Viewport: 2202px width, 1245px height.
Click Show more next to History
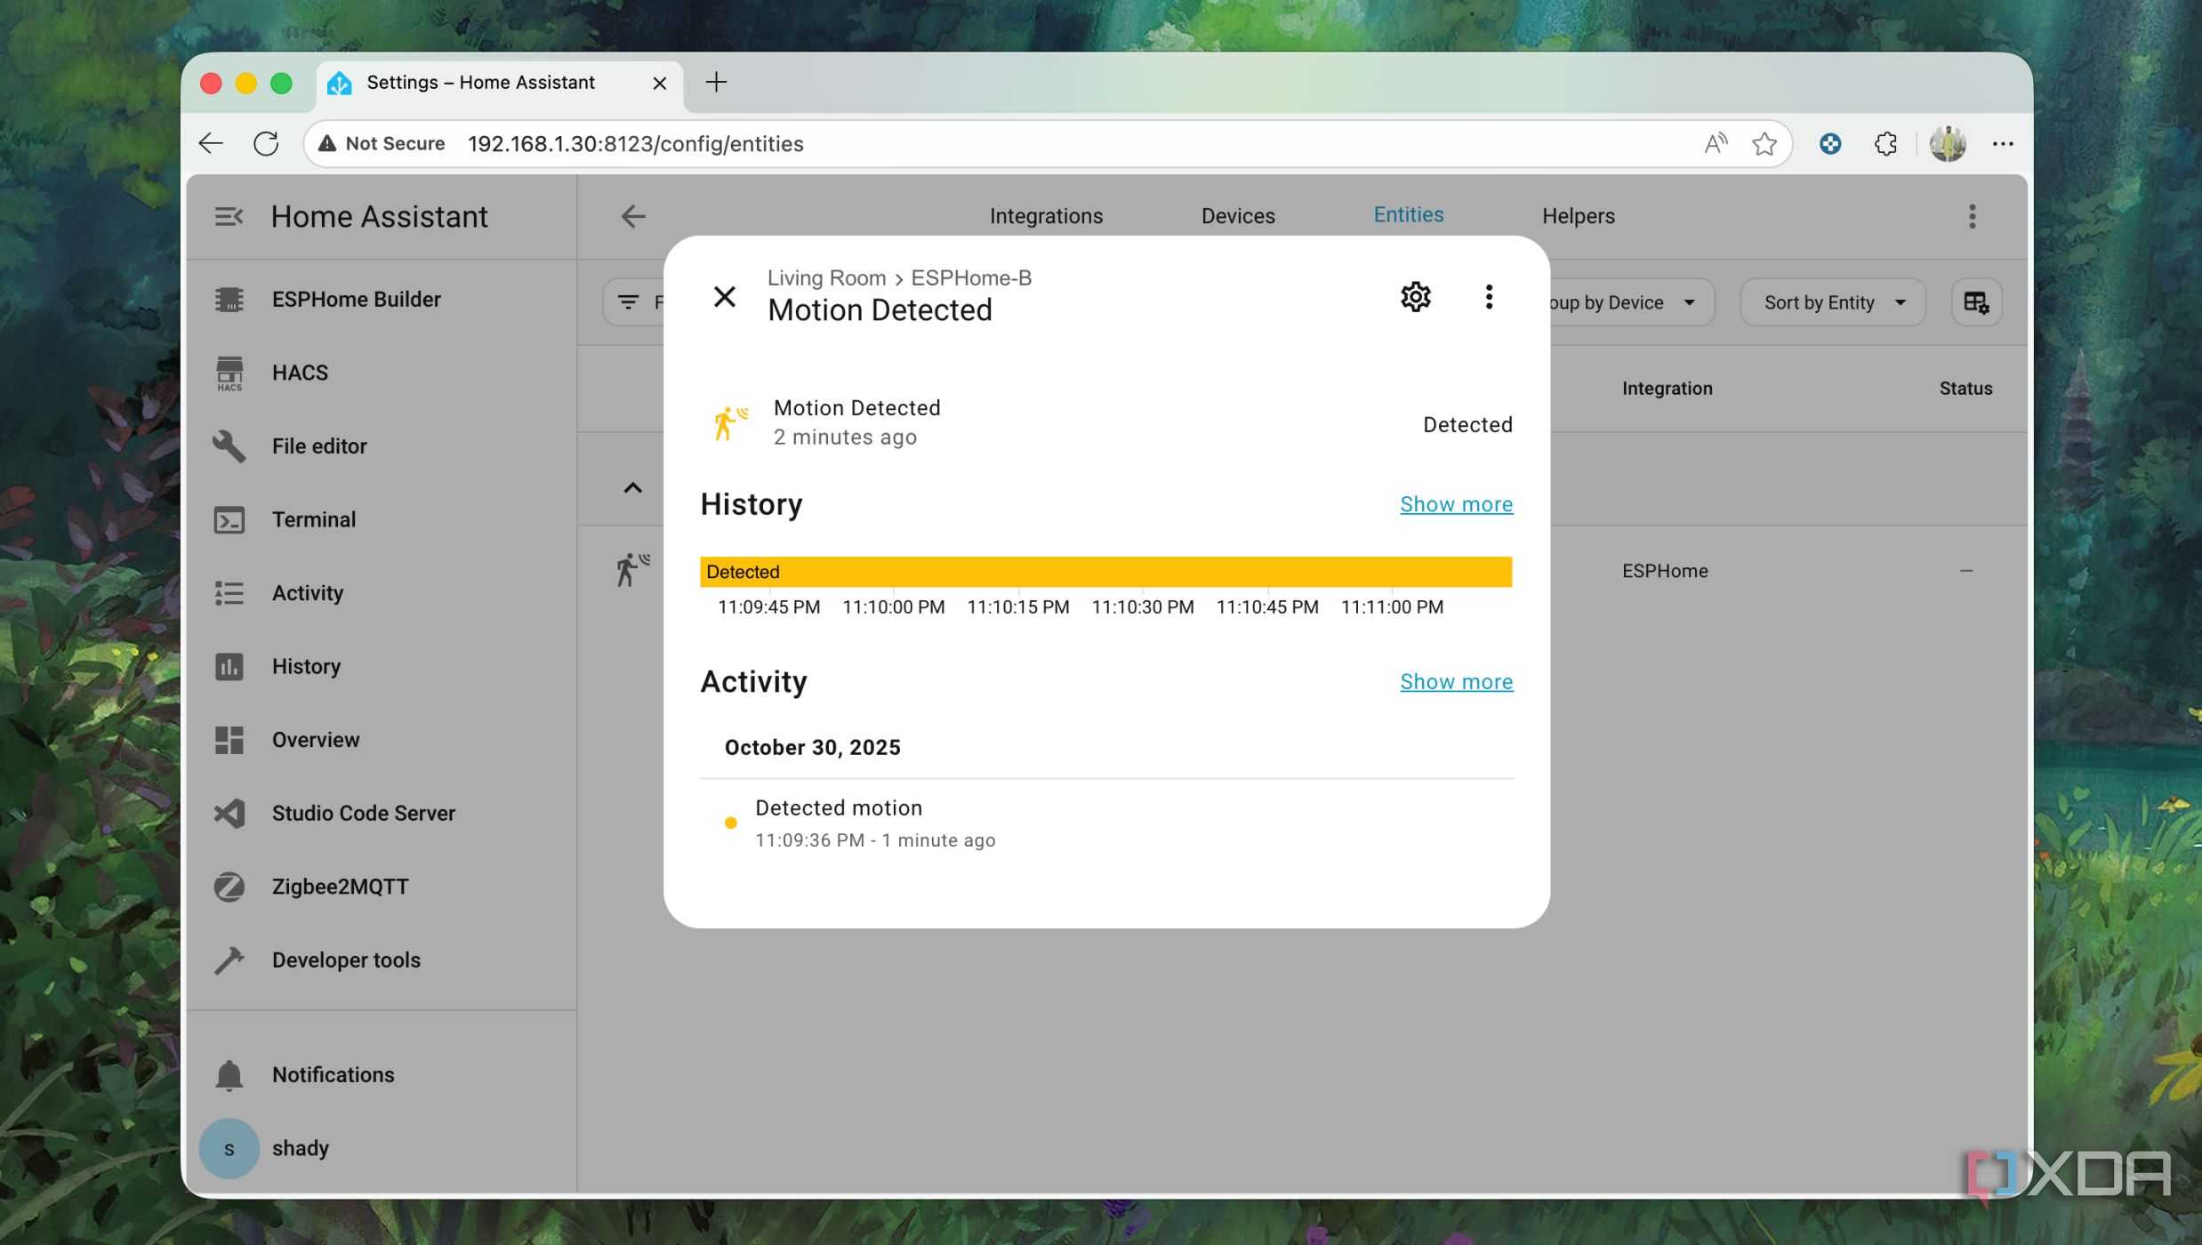click(x=1456, y=504)
